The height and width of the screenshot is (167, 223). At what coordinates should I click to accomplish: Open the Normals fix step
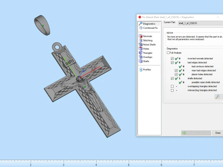[x=147, y=36]
